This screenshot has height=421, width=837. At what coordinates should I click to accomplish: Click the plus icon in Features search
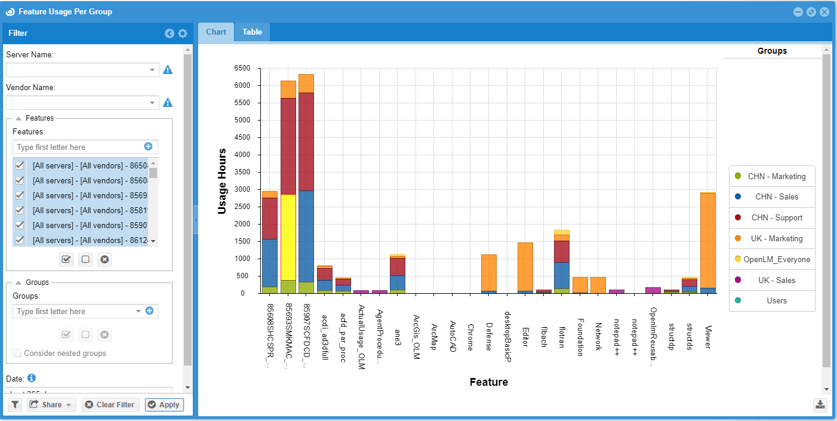[148, 146]
